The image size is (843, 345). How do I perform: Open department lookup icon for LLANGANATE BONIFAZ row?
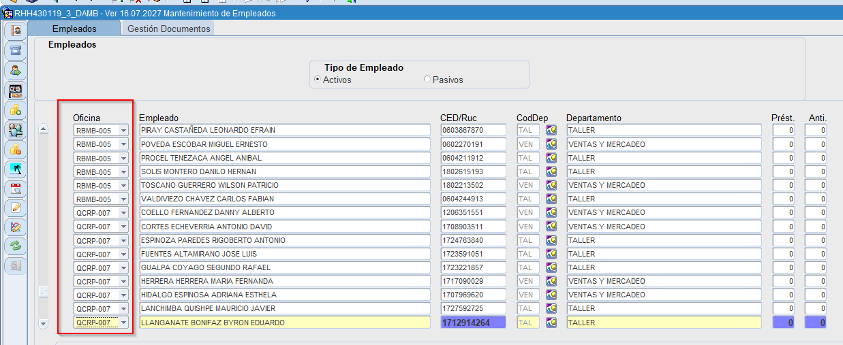(551, 323)
